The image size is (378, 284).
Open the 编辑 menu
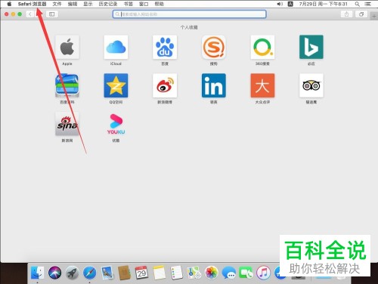point(73,4)
